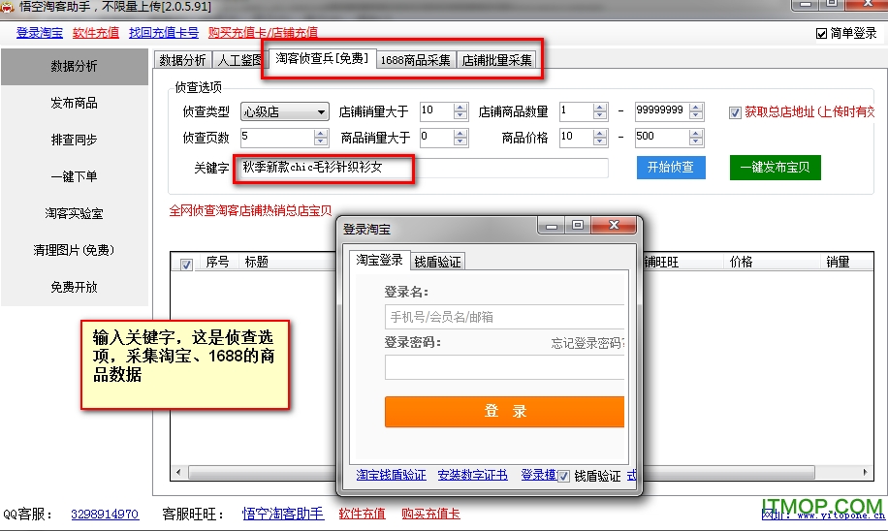
Task: Click the 关键字 keyword input field
Action: coord(424,168)
